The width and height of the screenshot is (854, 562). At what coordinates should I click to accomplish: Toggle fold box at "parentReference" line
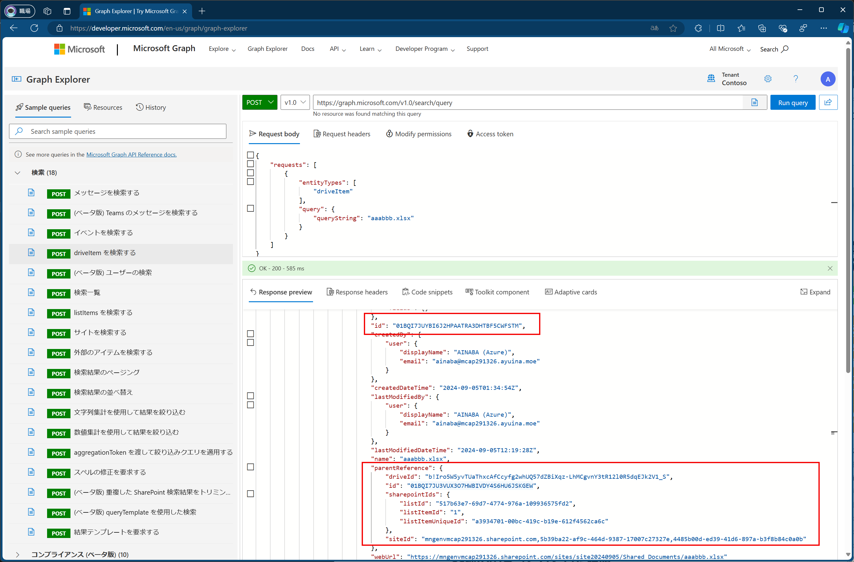pyautogui.click(x=250, y=467)
